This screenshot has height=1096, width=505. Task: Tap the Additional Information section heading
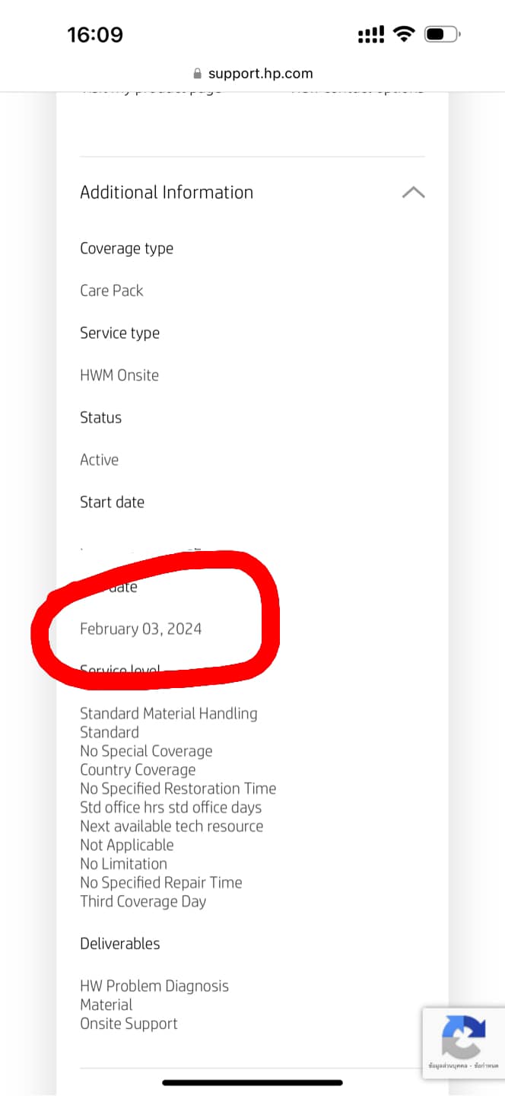(x=167, y=193)
